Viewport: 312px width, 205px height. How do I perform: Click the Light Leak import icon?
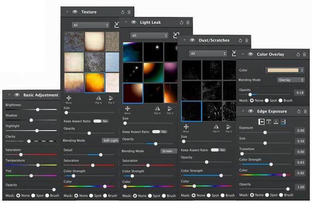(x=176, y=36)
